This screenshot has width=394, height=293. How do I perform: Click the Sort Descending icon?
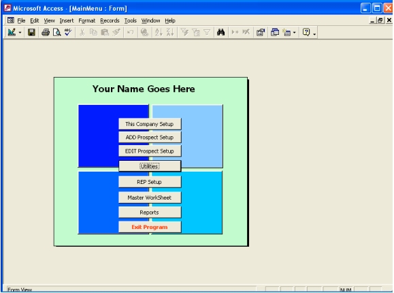pos(170,32)
